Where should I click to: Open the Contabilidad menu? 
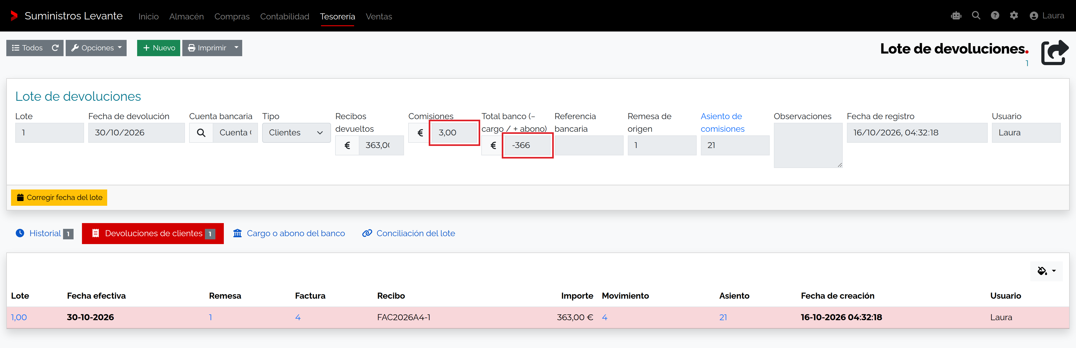(284, 16)
